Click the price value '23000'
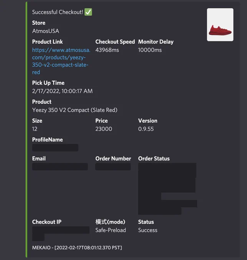This screenshot has height=260, width=247. click(104, 129)
